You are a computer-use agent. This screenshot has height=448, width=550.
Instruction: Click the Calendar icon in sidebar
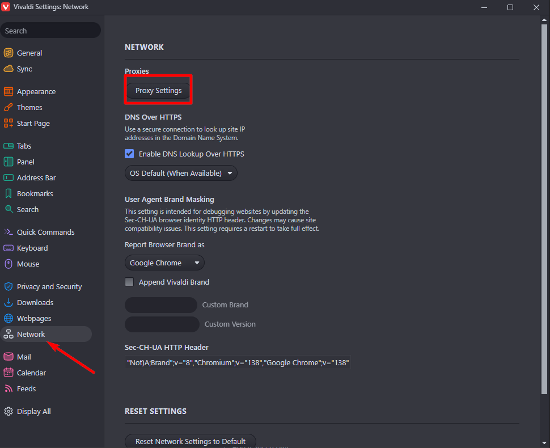pos(9,373)
